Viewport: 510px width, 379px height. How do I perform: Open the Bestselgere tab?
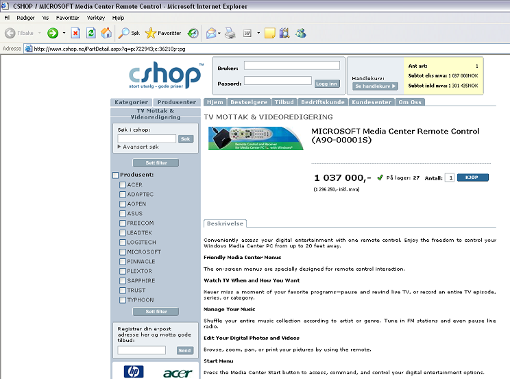pyautogui.click(x=249, y=102)
